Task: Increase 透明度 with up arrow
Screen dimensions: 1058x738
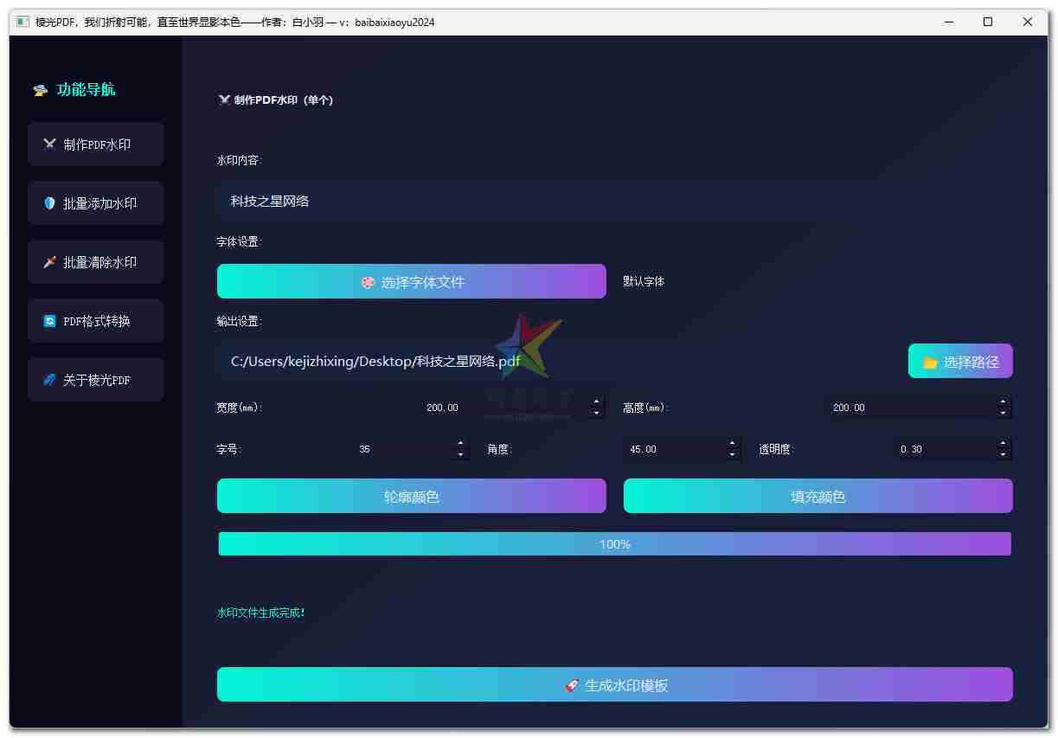Action: tap(1003, 444)
